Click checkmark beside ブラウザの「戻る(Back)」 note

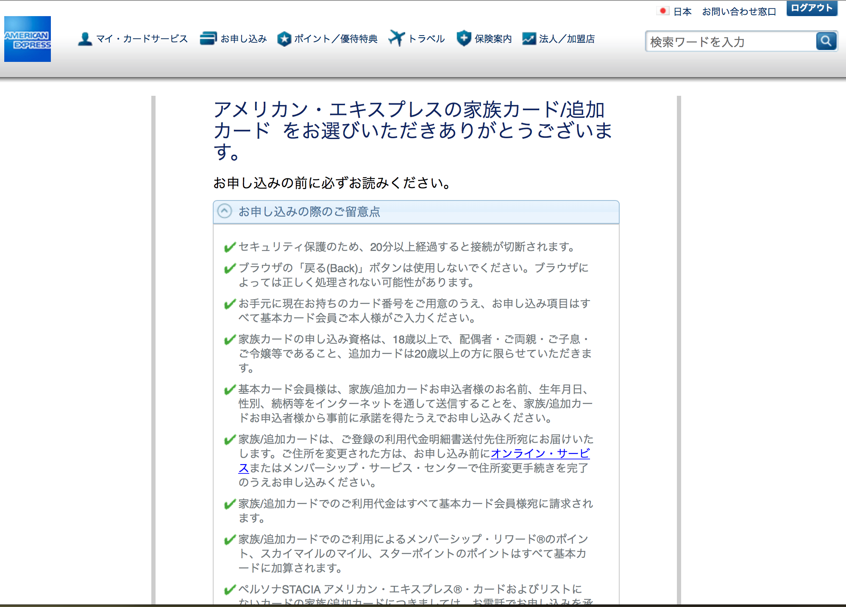230,268
